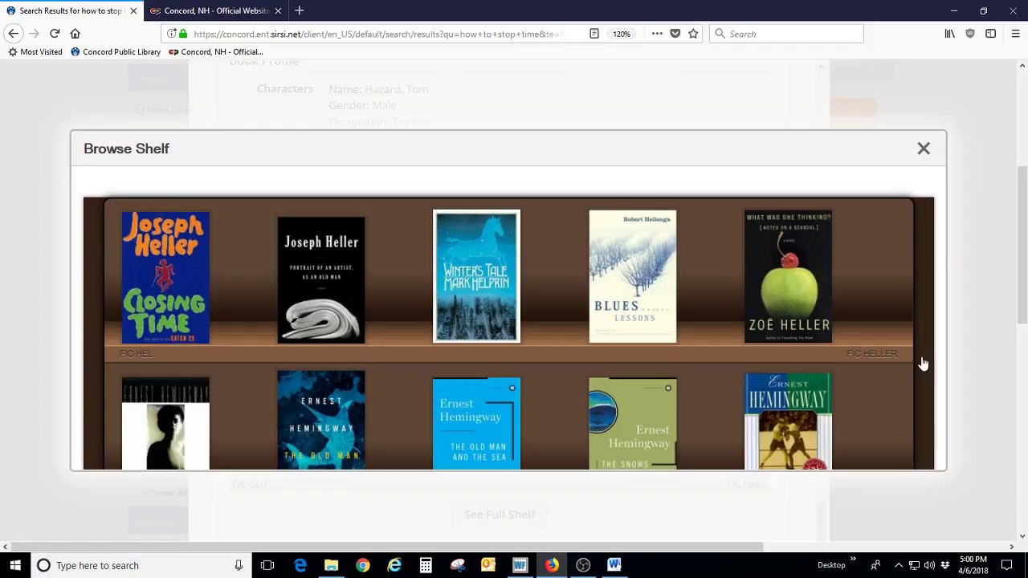Reset the 120% zoom level
The height and width of the screenshot is (578, 1028).
pos(622,34)
